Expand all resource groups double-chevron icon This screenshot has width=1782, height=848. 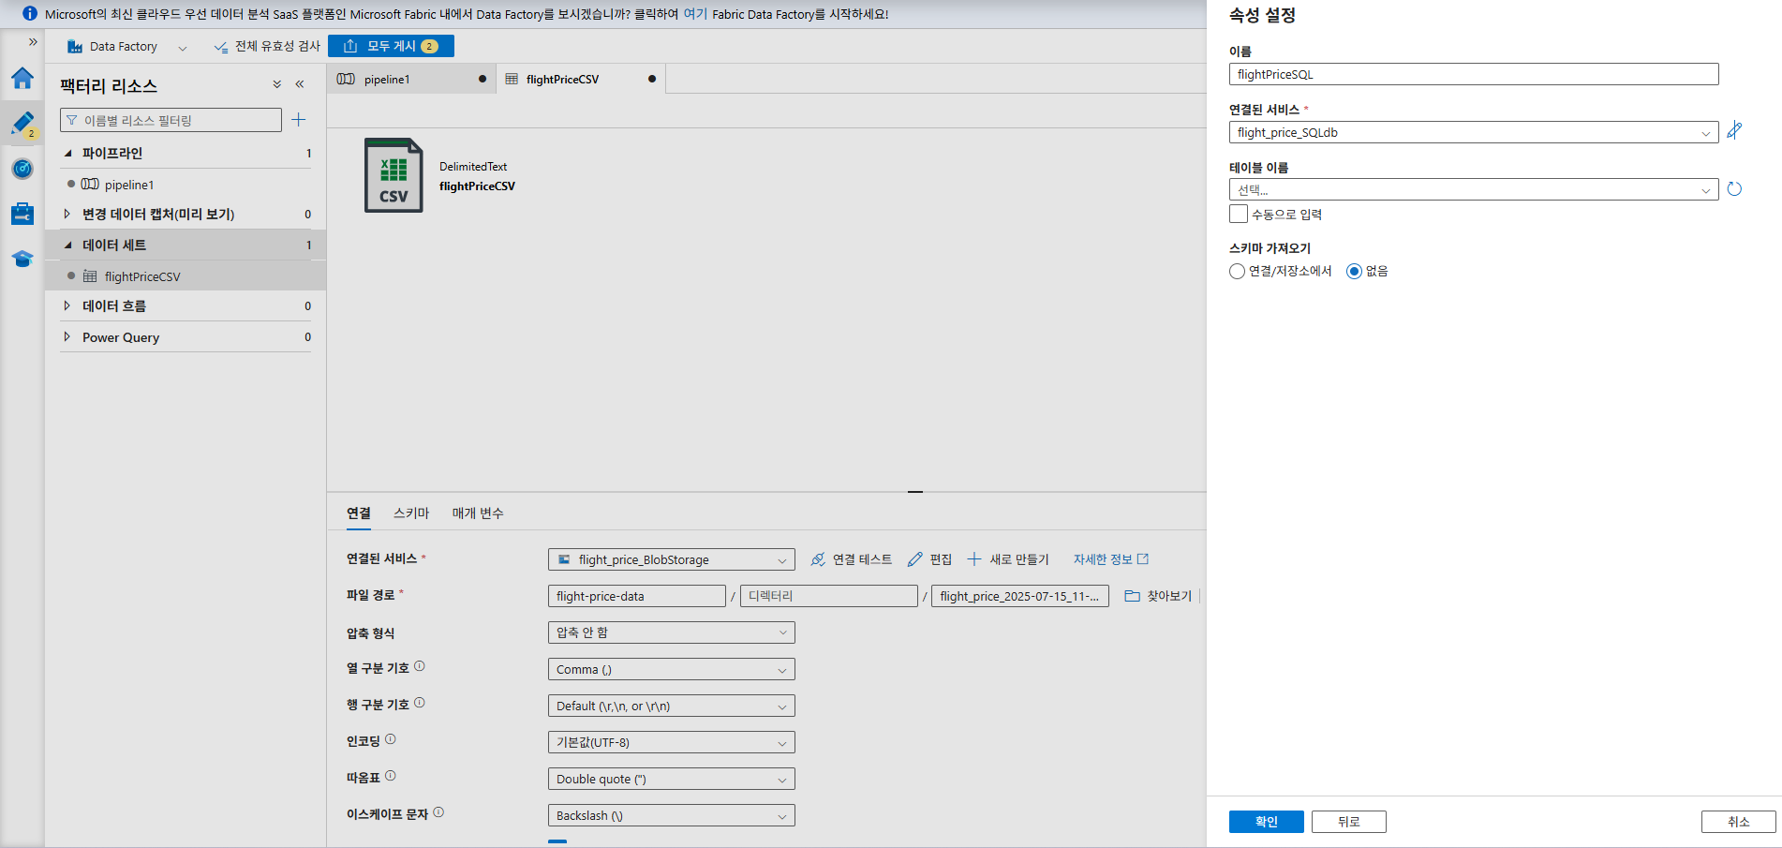[277, 84]
